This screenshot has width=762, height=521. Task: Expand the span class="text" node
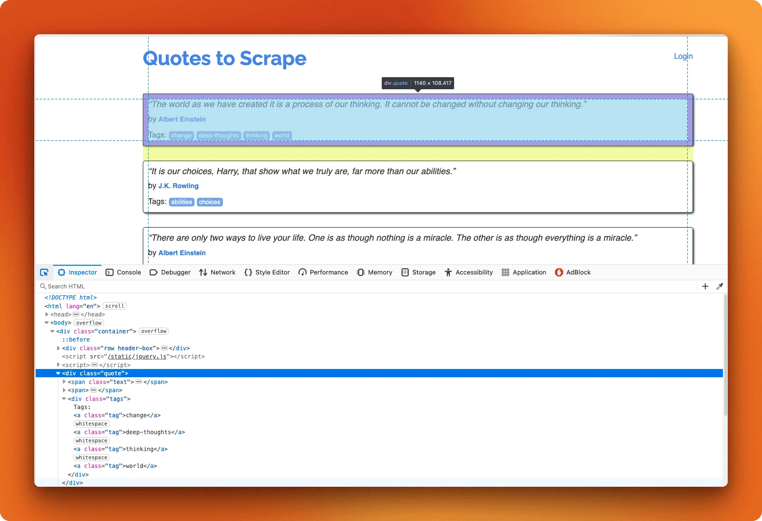coord(64,382)
